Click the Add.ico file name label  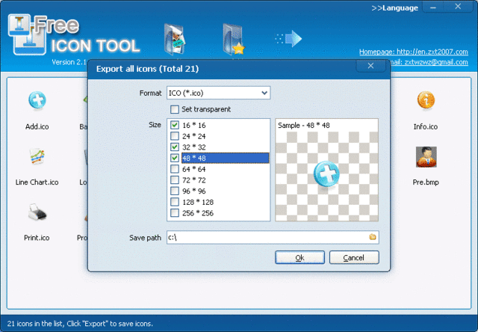37,126
